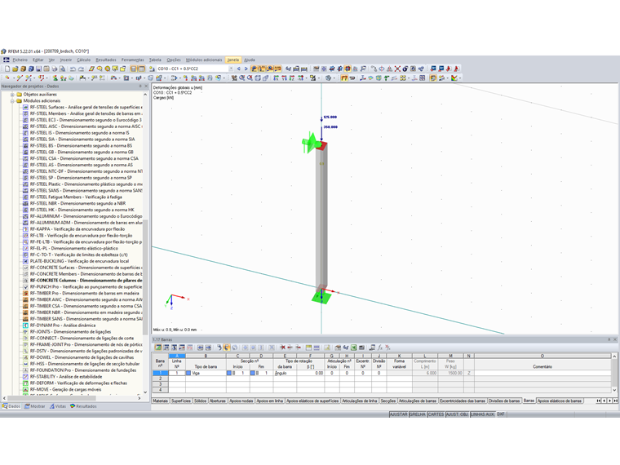Open the Ficheiro menu

point(20,60)
